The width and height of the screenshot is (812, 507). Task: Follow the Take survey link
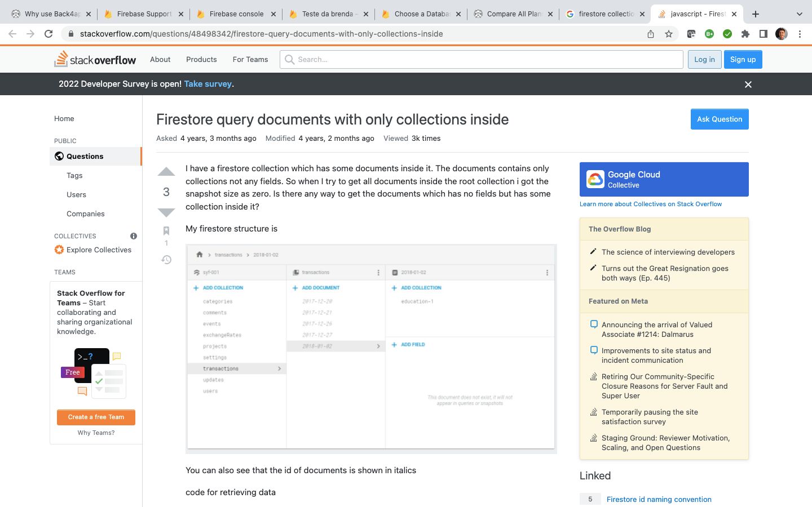208,83
